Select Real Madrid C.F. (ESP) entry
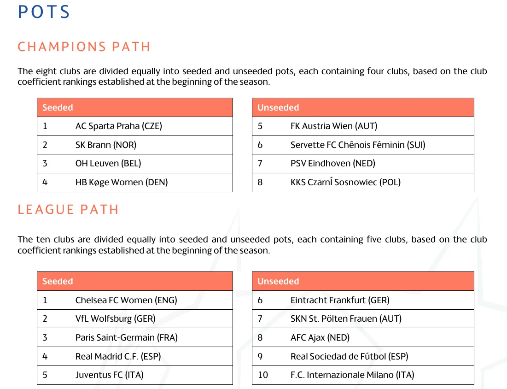This screenshot has width=507, height=389. 135,356
